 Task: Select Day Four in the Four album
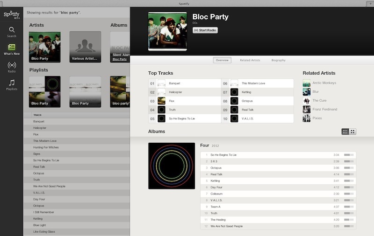pos(278,187)
